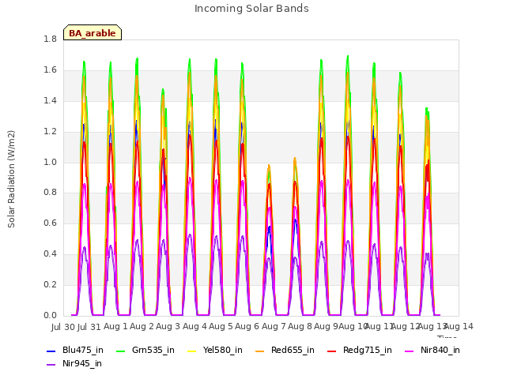Click the Aug 8 x-axis date label
506x379 pixels.
300,326
